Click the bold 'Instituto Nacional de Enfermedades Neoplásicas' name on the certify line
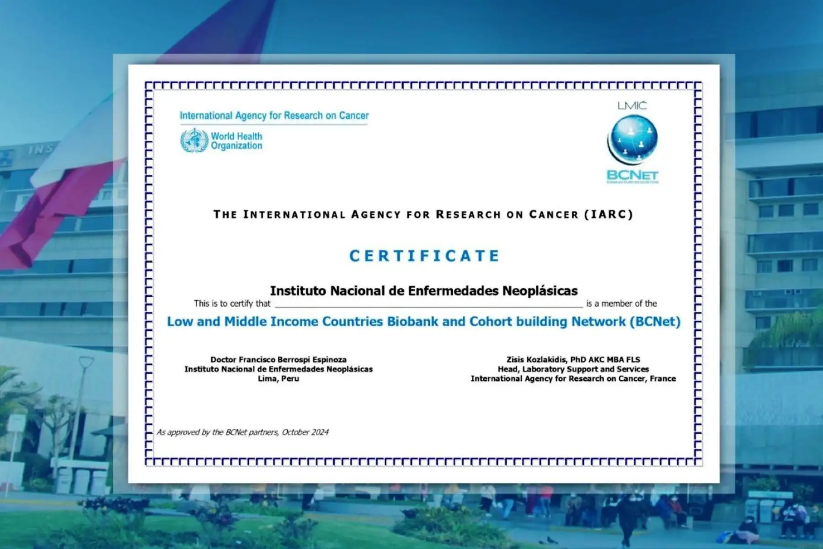 424,291
